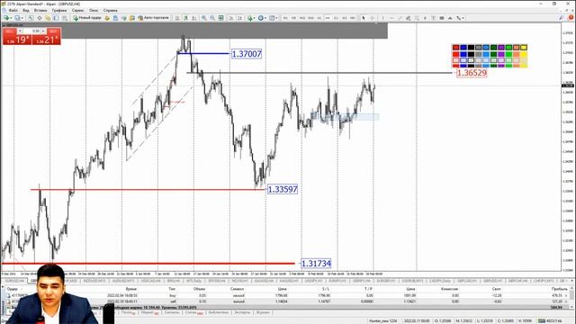Click the volume input in trading panel
The height and width of the screenshot is (324, 576).
pyautogui.click(x=32, y=31)
